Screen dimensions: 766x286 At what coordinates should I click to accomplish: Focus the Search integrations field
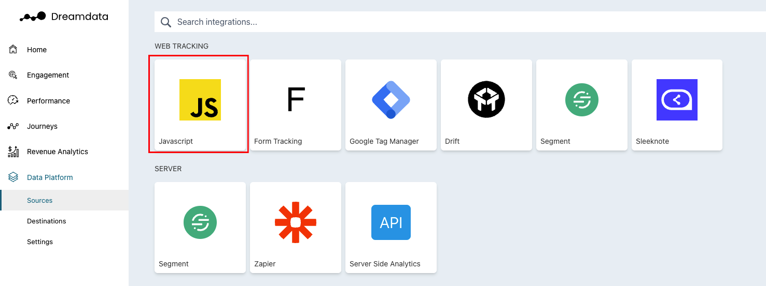click(x=460, y=22)
